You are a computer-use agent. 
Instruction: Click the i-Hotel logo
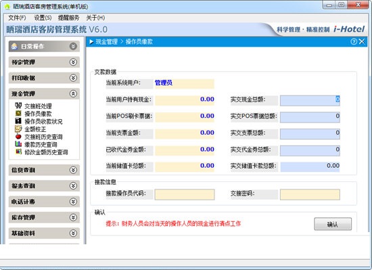click(x=349, y=29)
